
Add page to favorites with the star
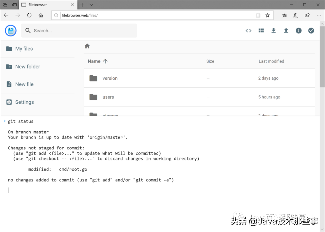click(268, 15)
